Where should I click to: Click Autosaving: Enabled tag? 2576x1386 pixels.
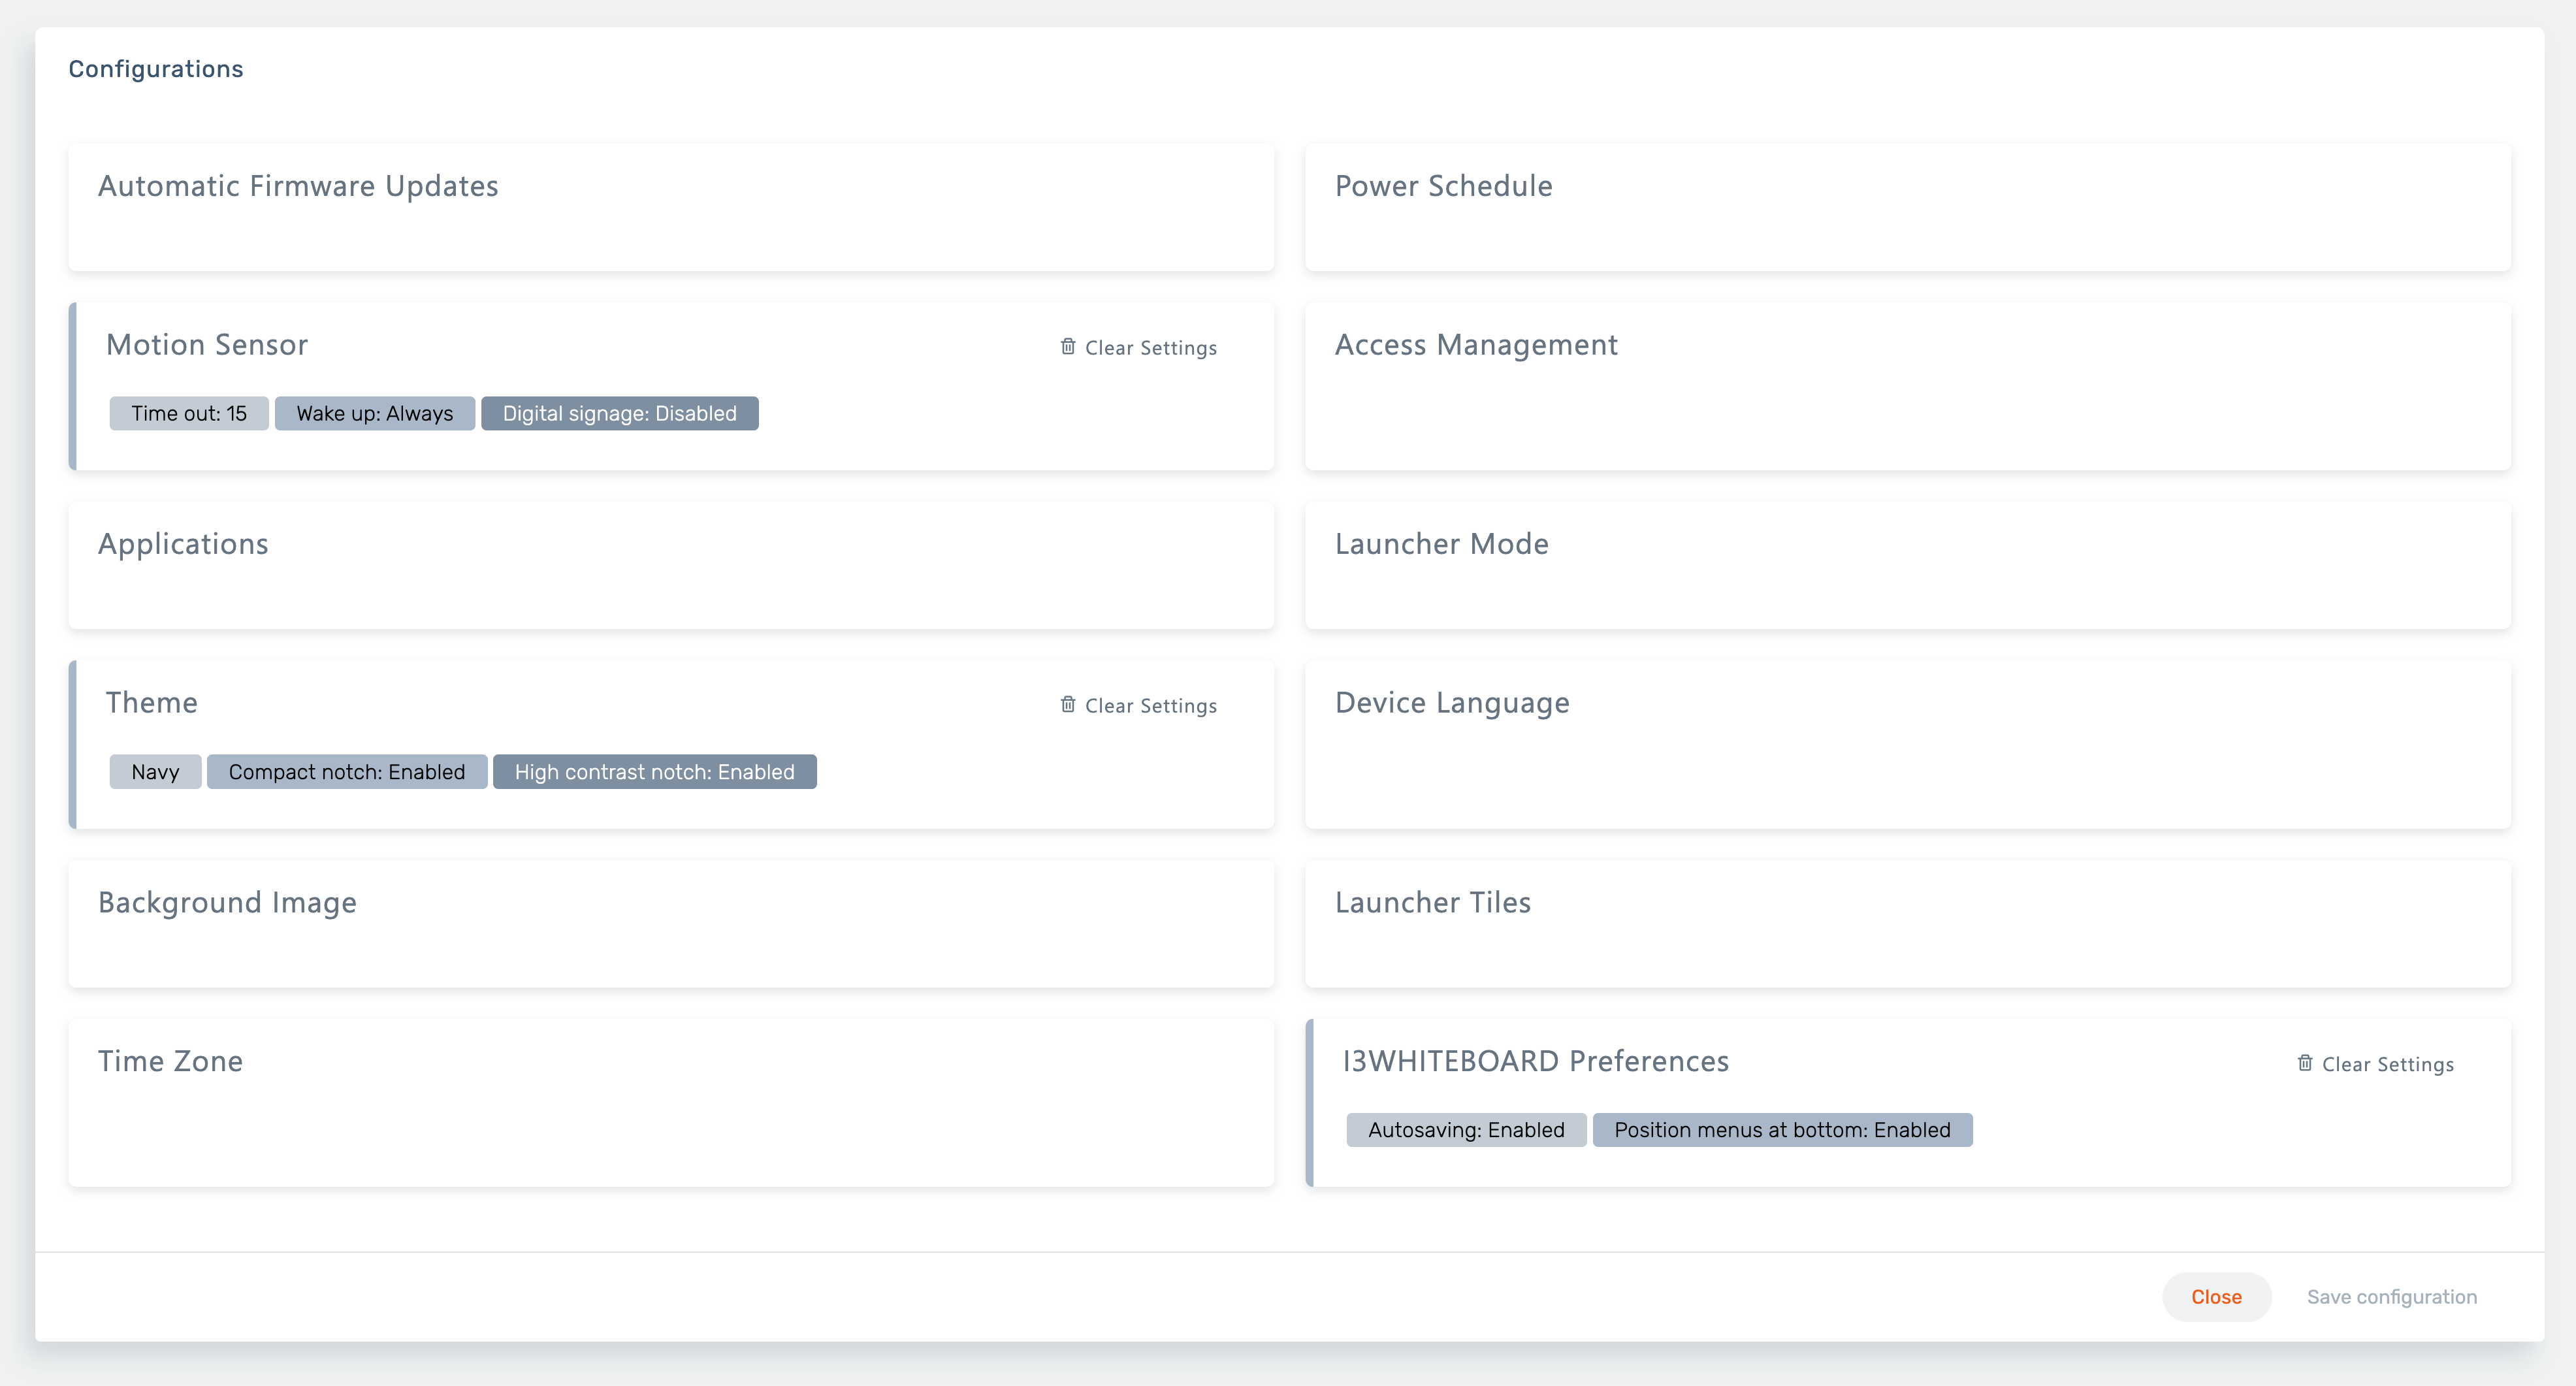point(1465,1129)
